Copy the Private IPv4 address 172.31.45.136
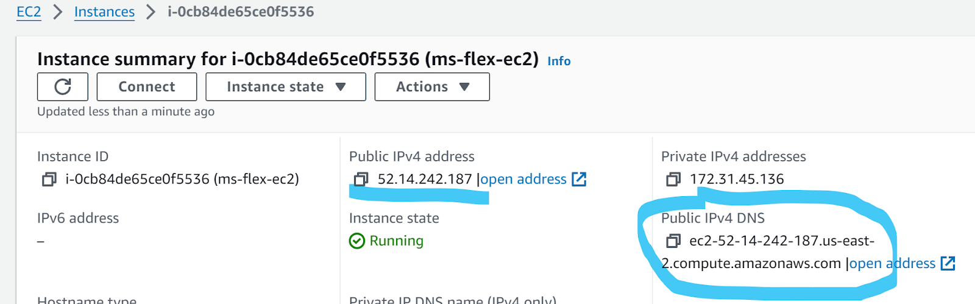This screenshot has height=304, width=975. tap(673, 179)
